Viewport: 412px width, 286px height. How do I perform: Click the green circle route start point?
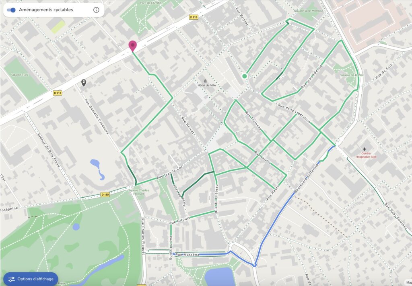pyautogui.click(x=245, y=76)
